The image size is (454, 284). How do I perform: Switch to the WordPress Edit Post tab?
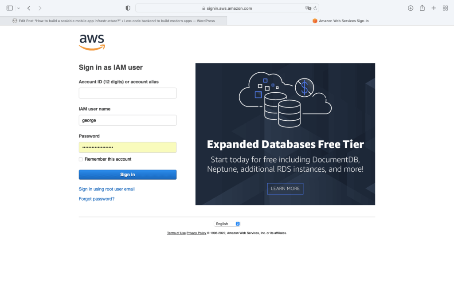pos(113,21)
